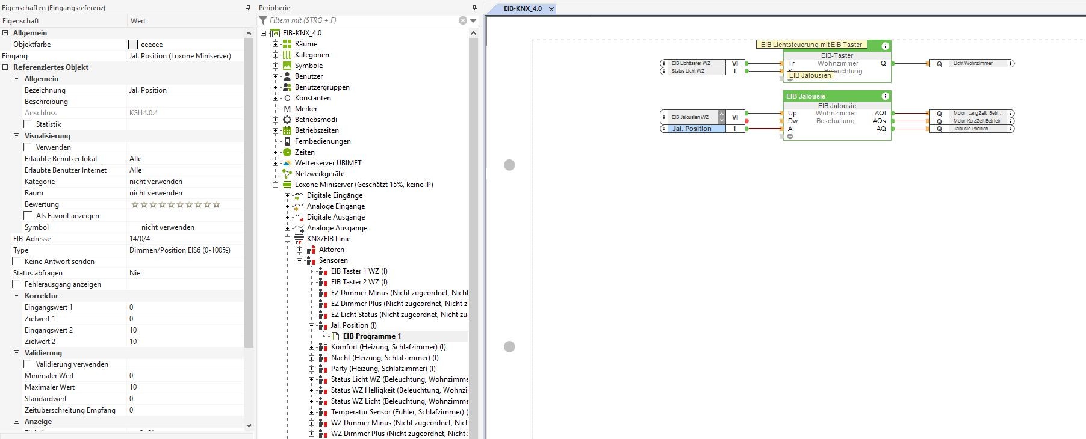Viewport: 1086px width, 439px height.
Task: Switch to the EIB-KNX_4.0 tab
Action: click(x=523, y=9)
